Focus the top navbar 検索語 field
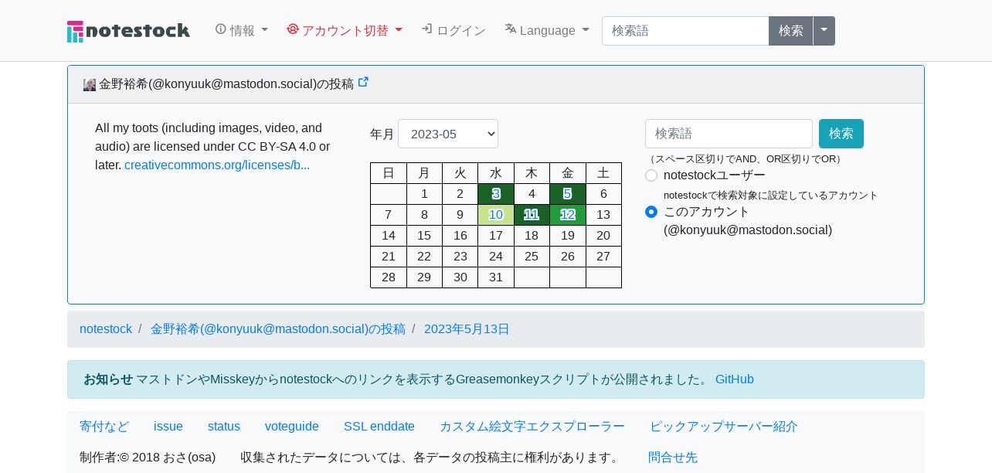Viewport: 992px width, 473px height. point(685,31)
